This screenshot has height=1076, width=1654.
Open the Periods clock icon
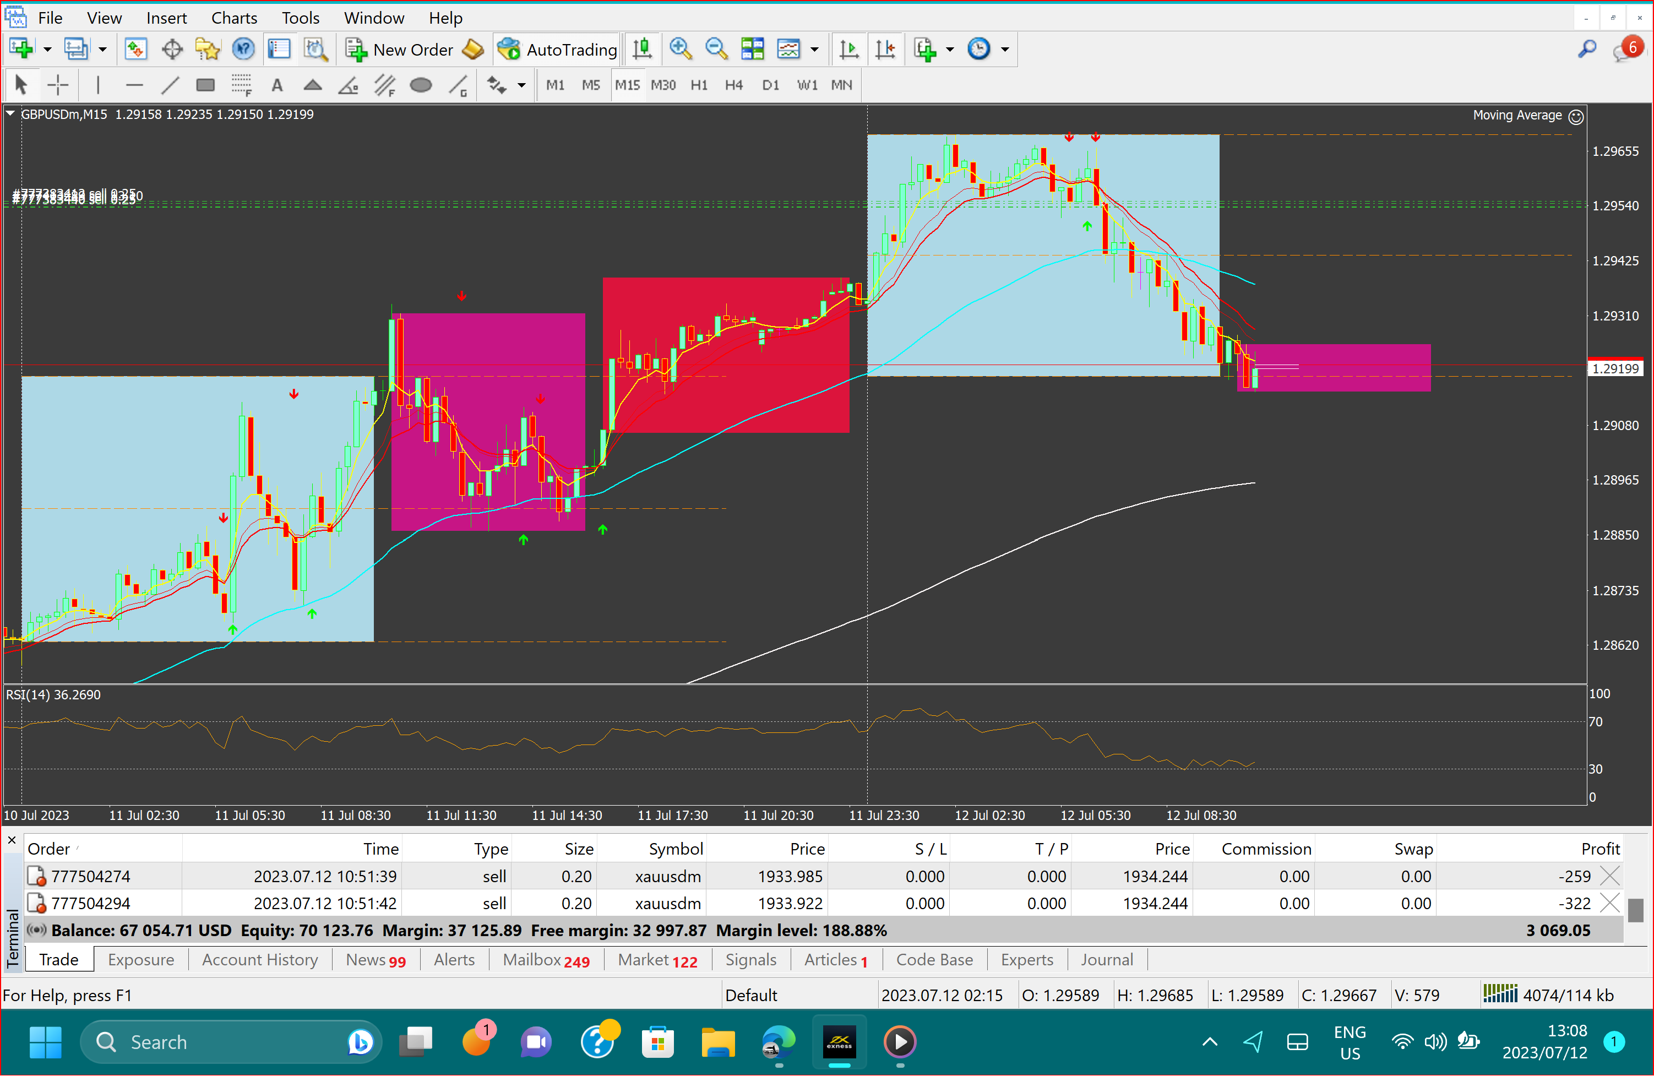978,48
